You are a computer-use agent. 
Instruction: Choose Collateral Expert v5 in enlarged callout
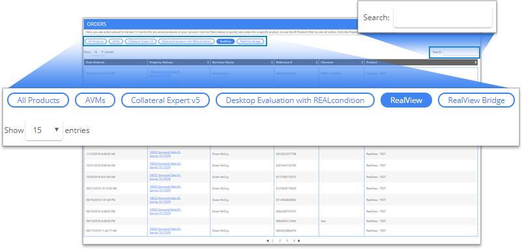[166, 100]
